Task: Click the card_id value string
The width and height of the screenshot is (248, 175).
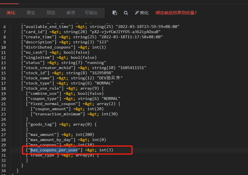Action: point(125,32)
